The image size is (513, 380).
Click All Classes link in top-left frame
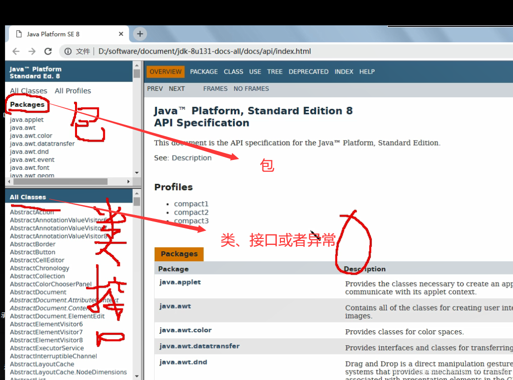tap(28, 91)
